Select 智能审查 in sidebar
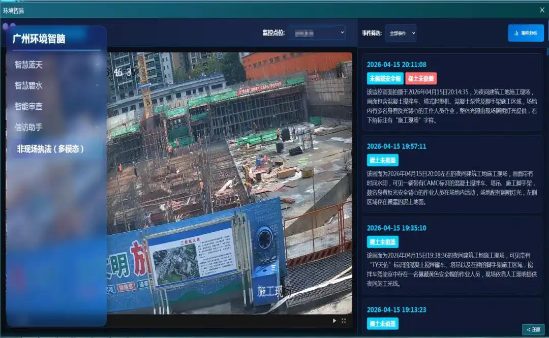This screenshot has width=549, height=338. click(x=28, y=106)
